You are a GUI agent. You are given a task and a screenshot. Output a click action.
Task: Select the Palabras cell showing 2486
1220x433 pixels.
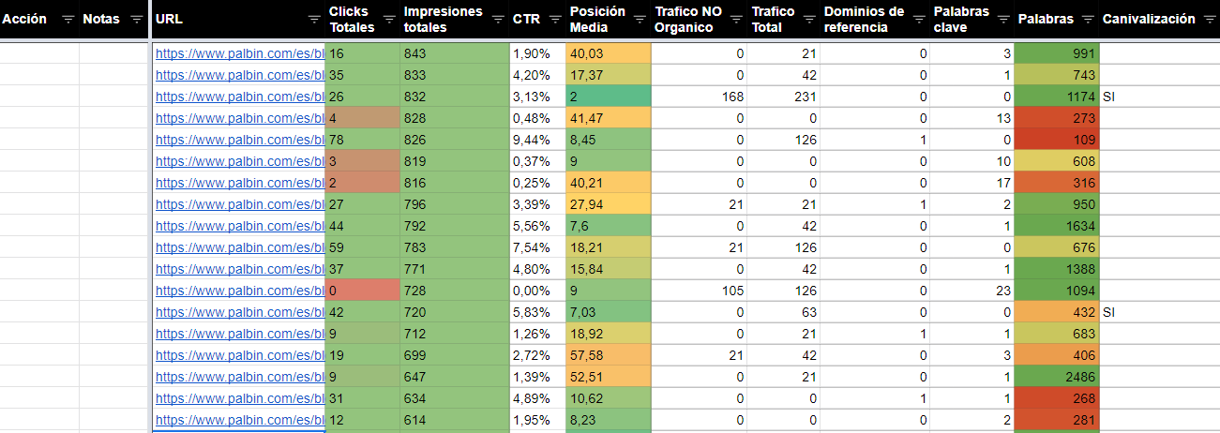point(1057,377)
